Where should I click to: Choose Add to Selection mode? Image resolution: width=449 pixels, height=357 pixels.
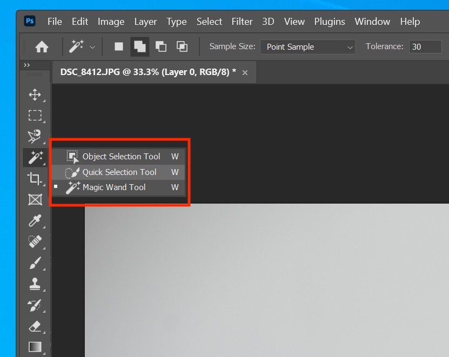[x=140, y=46]
